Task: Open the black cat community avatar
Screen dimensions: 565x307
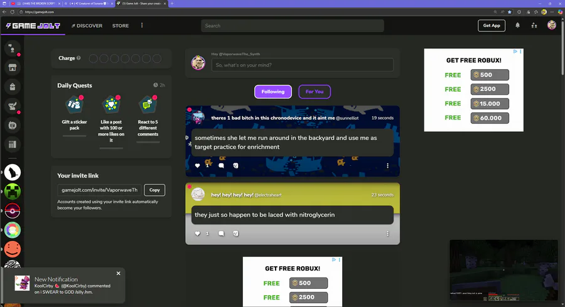Action: tap(13, 172)
